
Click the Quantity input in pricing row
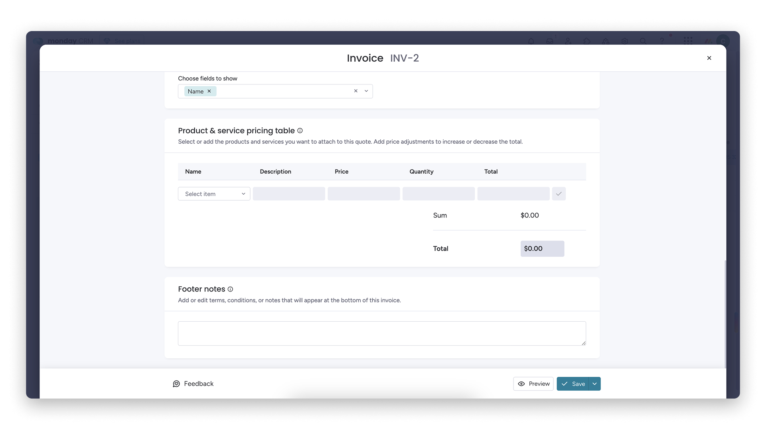tap(438, 194)
